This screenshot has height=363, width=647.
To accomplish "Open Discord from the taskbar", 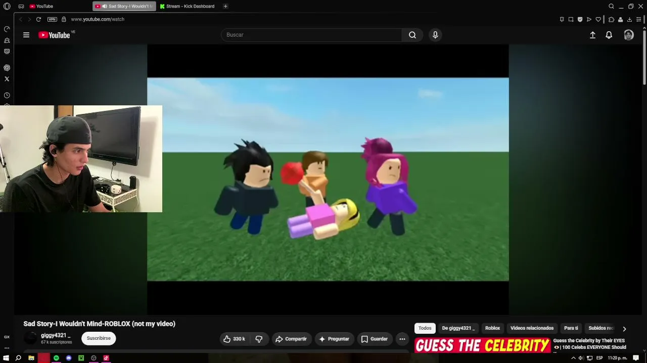I will click(69, 358).
